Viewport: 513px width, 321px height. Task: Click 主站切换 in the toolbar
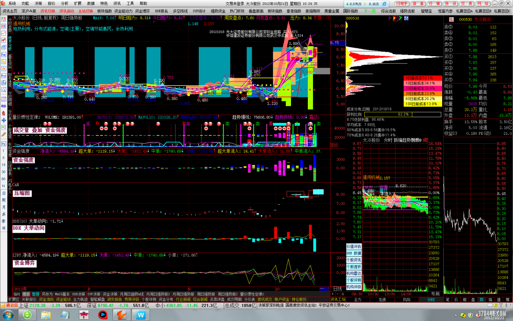pos(86,11)
